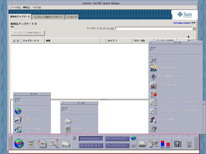Viewport: 206px width, 154px height.
Task: Expand the subpanel arrow above the File Manager icon
Action: click(42, 136)
